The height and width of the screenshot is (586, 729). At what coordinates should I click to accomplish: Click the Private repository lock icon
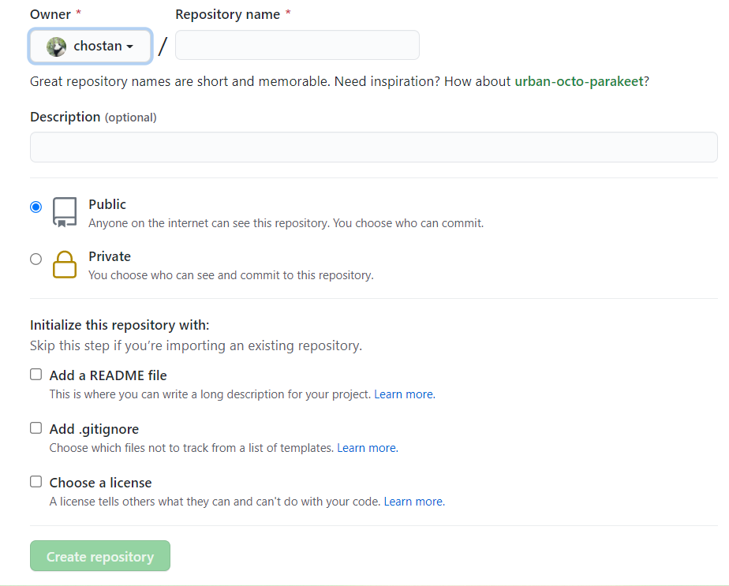click(65, 264)
